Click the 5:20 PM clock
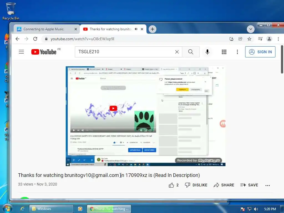This screenshot has height=213, width=284. 270,209
